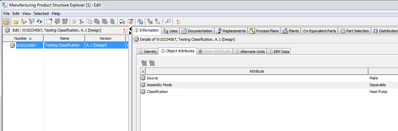Open the Edit menu
This screenshot has width=398, height=131.
coord(16,14)
